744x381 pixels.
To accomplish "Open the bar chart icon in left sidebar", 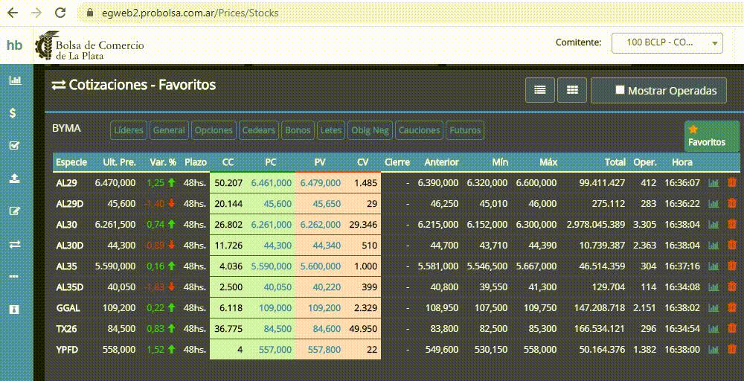I will [x=15, y=80].
